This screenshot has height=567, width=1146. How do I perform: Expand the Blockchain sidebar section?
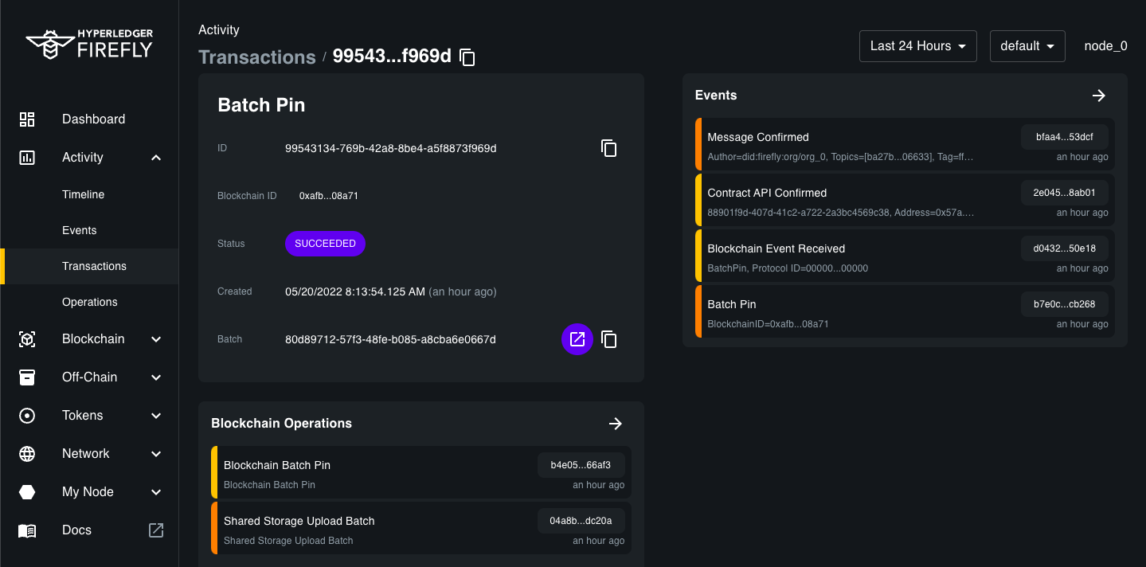(156, 339)
